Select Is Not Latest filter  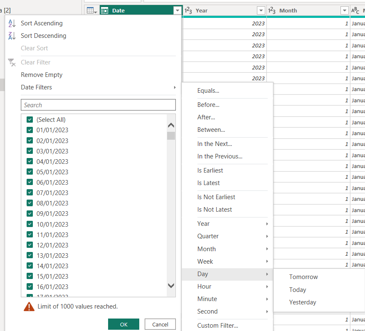tap(215, 210)
